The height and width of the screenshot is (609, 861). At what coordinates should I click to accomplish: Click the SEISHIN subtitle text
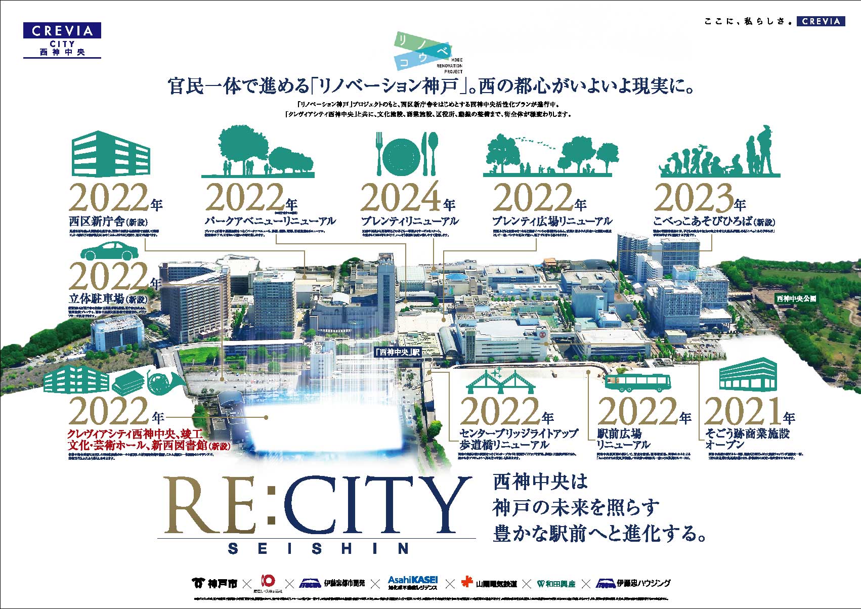(319, 548)
